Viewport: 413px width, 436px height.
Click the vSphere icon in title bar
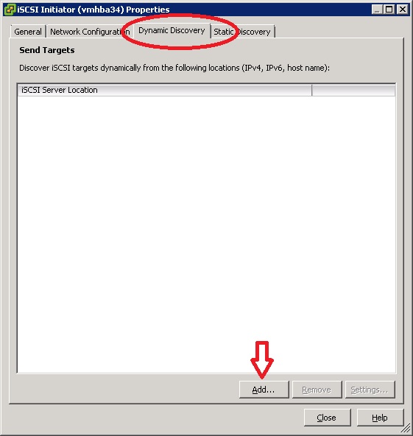coord(10,10)
